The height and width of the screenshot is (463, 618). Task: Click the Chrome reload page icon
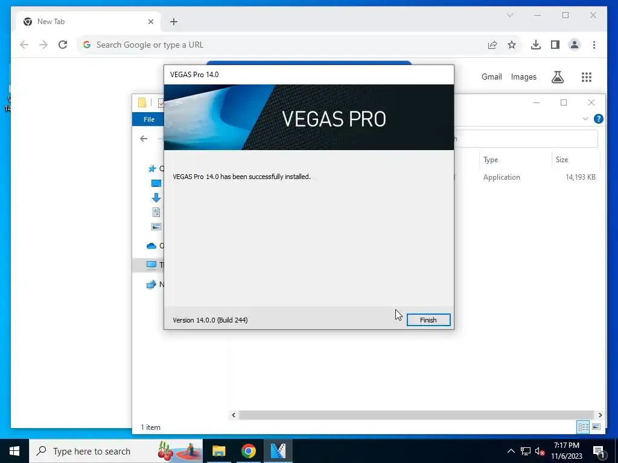tap(63, 45)
